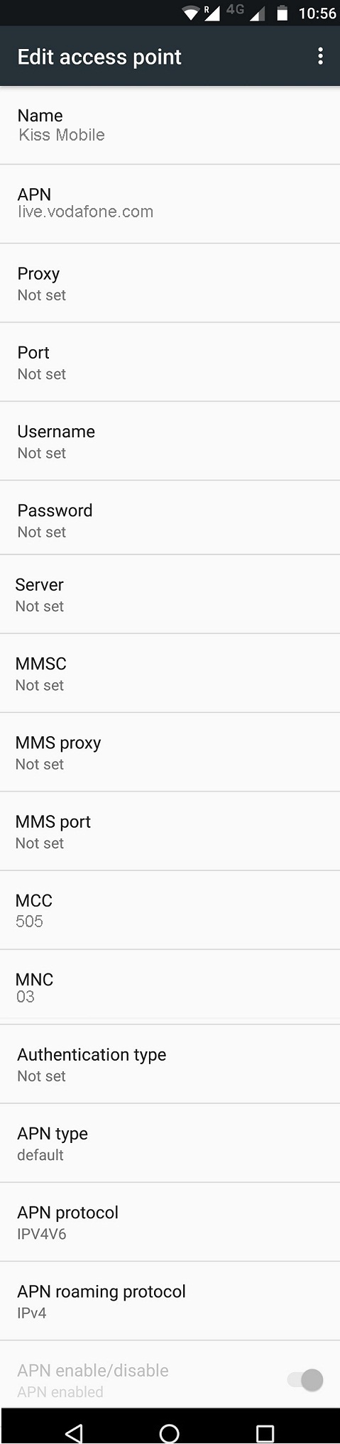
Task: Edit the Username setting
Action: point(170,441)
